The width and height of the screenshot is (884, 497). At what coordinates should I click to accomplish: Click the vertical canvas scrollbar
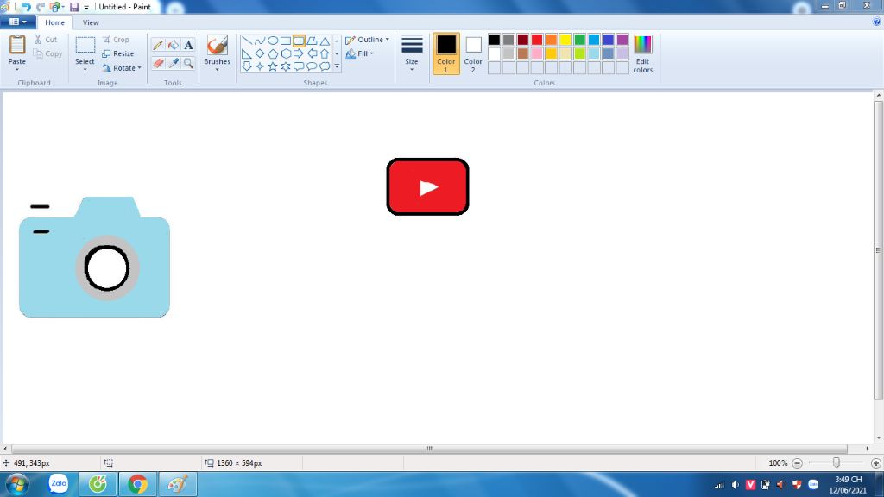(878, 250)
